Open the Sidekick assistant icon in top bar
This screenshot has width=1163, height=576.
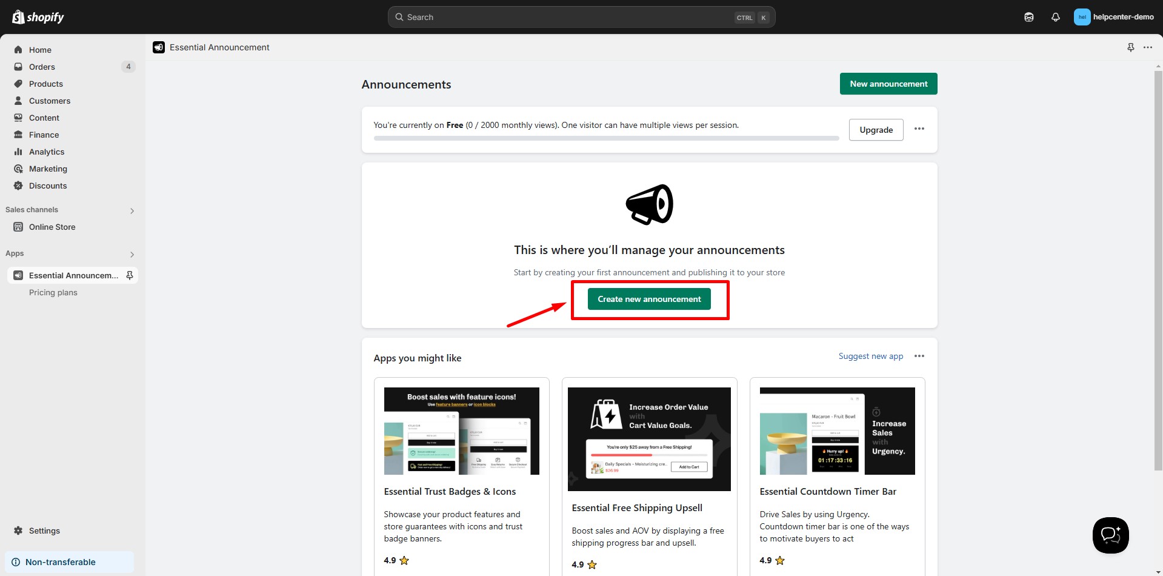(1028, 17)
